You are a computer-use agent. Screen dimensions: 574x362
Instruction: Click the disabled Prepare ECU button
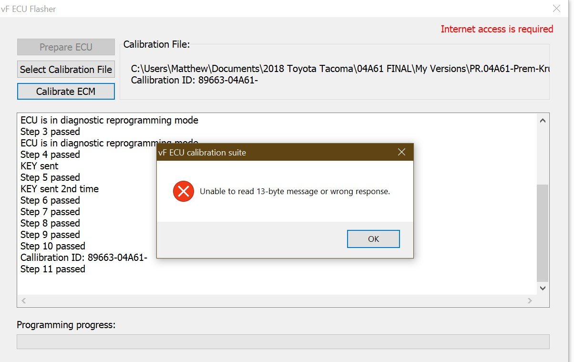pos(66,47)
